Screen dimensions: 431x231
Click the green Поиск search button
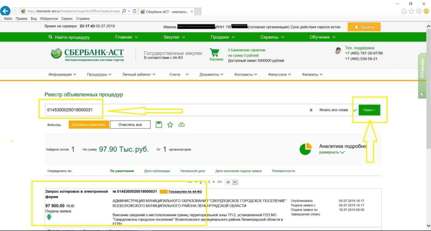pyautogui.click(x=369, y=110)
